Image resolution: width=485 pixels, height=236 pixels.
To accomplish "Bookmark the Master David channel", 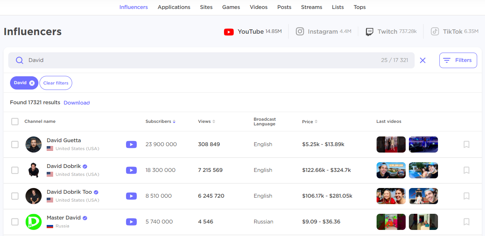I will 466,222.
